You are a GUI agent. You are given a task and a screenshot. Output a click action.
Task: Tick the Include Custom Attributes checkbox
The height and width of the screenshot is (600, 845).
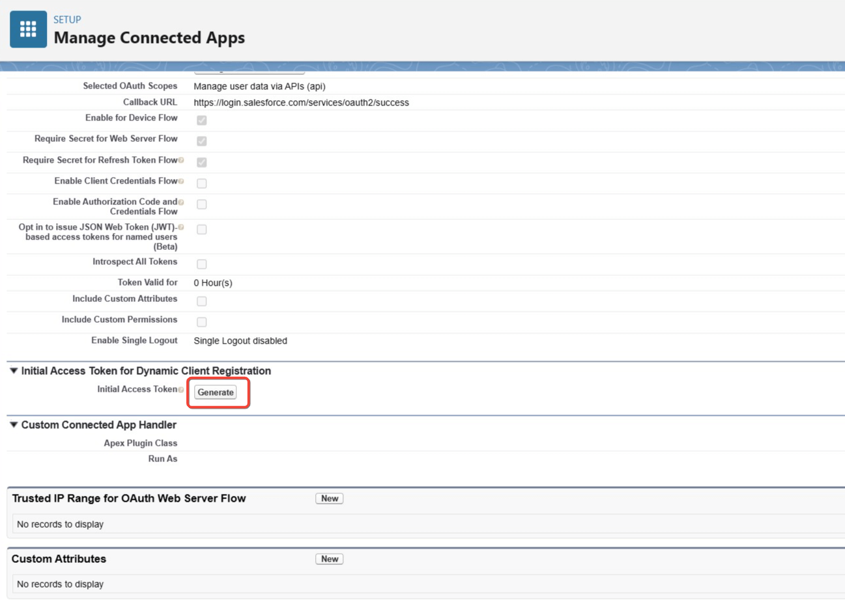202,301
